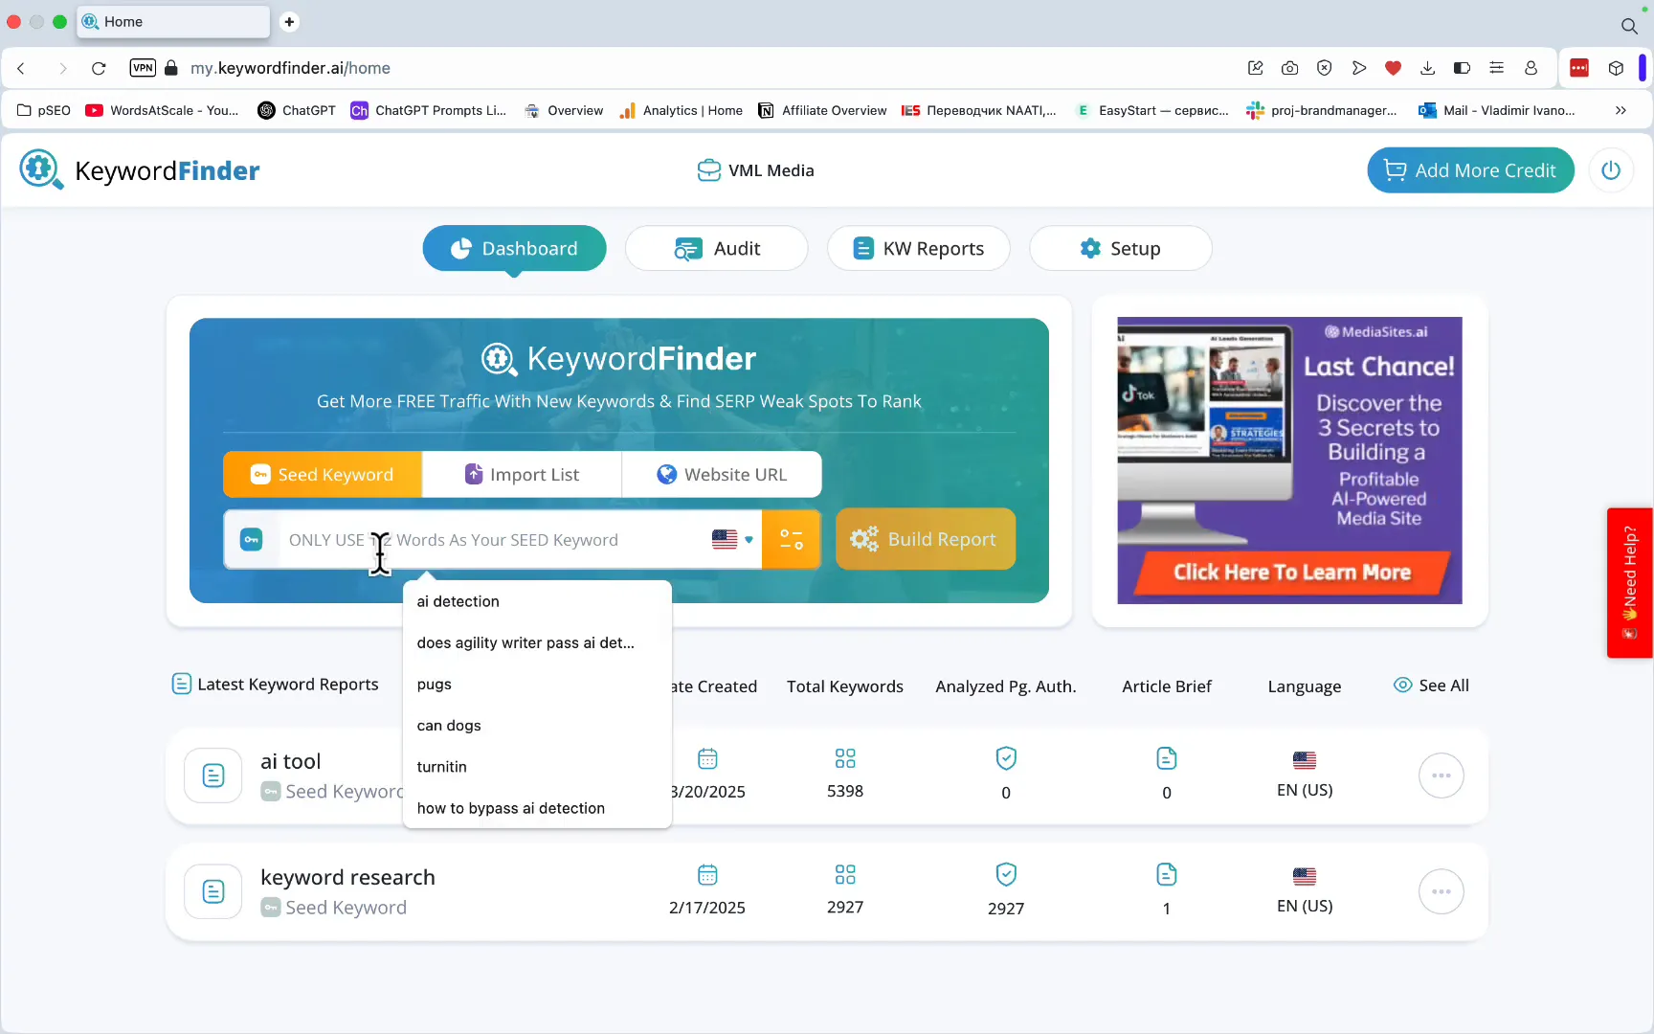Click the Analyzed Pg. Auth. column header

(1006, 686)
